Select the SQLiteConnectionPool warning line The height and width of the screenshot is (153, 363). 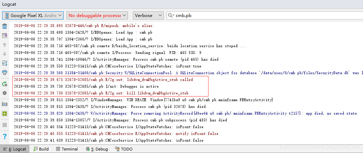pos(188,73)
